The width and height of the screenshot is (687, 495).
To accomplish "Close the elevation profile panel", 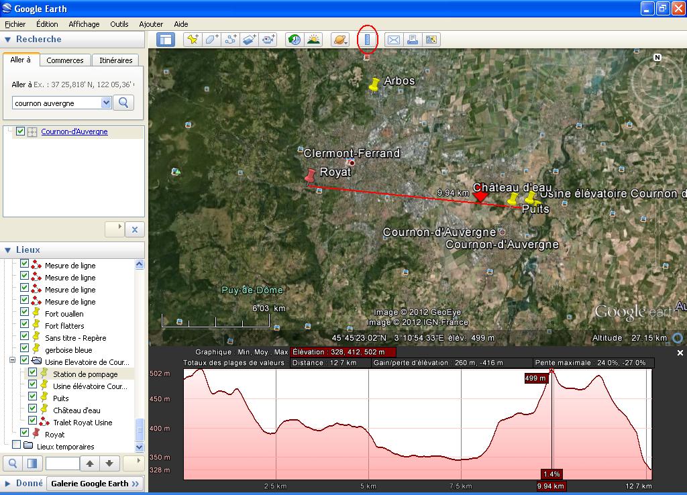I will click(x=680, y=353).
